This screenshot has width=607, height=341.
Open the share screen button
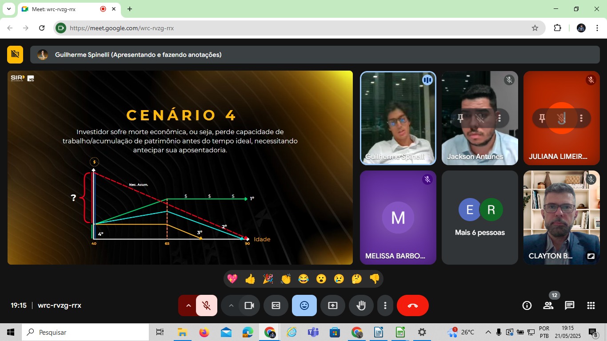(x=332, y=305)
